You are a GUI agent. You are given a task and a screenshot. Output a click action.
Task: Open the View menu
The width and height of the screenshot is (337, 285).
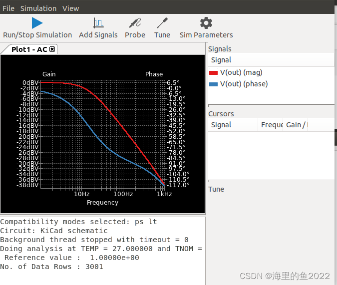pyautogui.click(x=71, y=8)
